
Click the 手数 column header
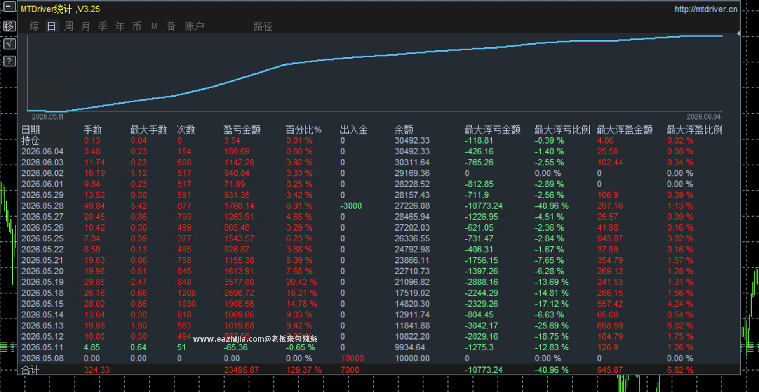point(93,130)
